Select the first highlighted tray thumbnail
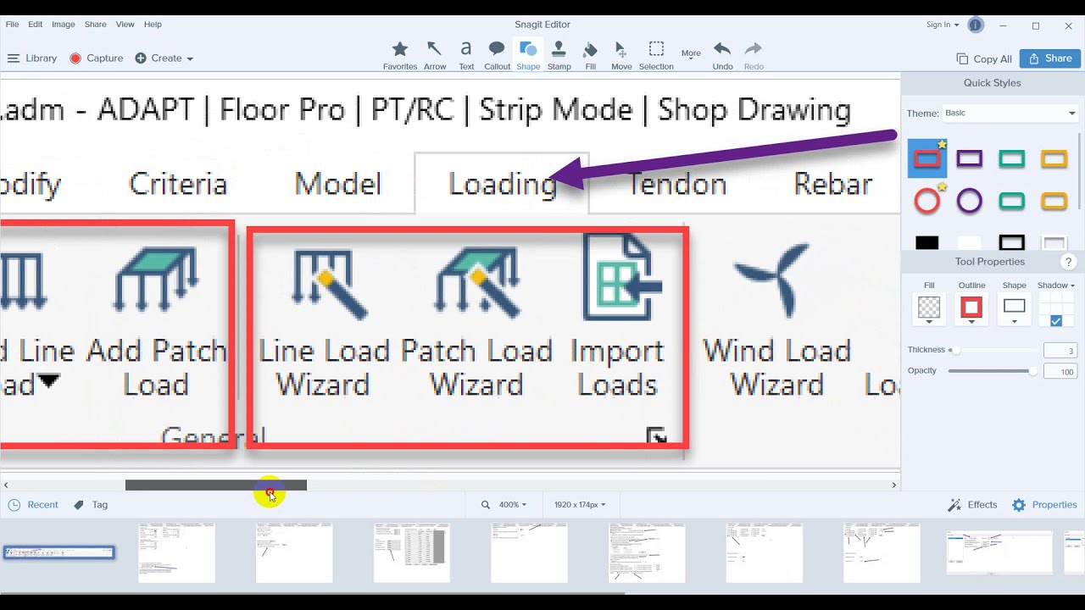Viewport: 1085px width, 610px height. pyautogui.click(x=58, y=552)
